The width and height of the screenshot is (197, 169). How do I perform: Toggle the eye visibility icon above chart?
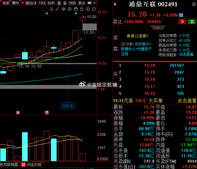point(64,9)
